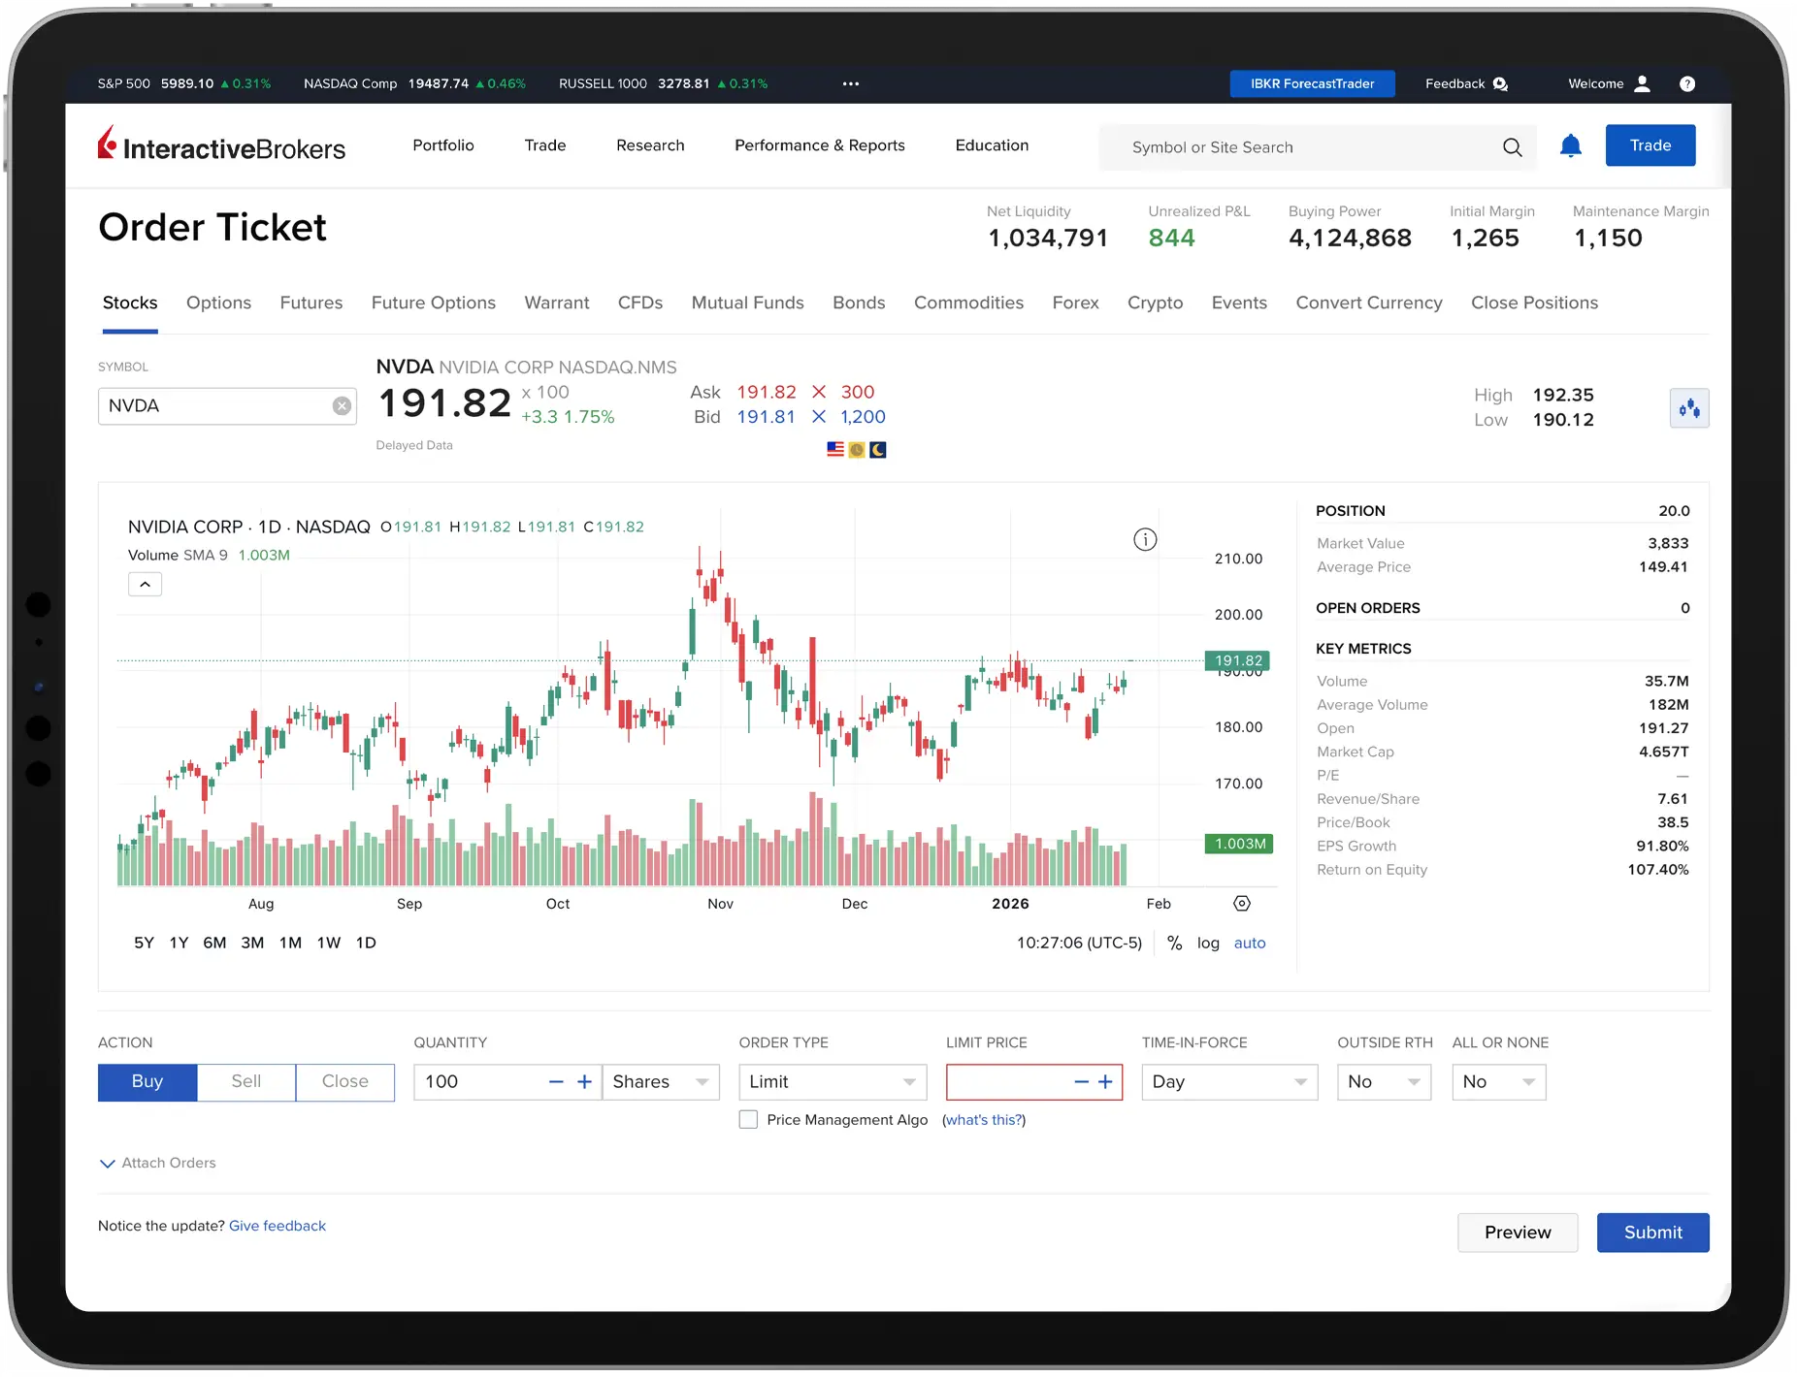Switch to the Futures tab

(x=311, y=304)
